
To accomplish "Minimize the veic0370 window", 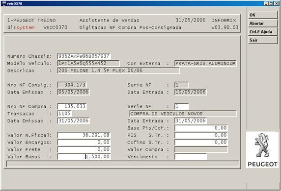I will click(266, 3).
